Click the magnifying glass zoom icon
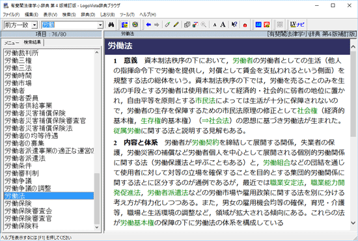The image size is (358, 241). [x=204, y=25]
